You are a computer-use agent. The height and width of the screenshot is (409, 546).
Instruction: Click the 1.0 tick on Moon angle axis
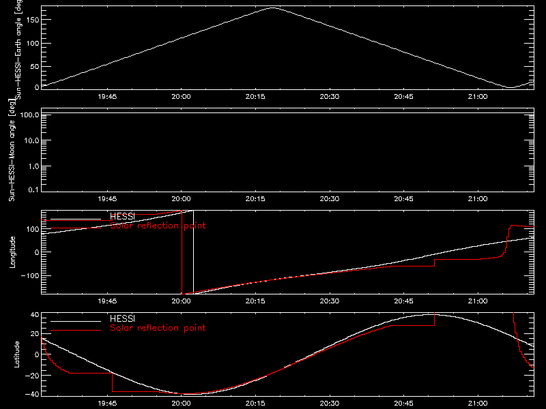(x=33, y=166)
